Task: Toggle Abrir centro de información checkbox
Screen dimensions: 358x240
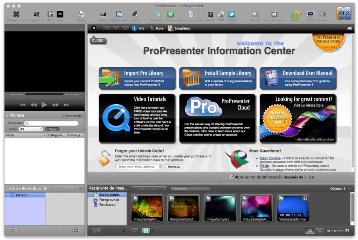Action: [x=232, y=177]
